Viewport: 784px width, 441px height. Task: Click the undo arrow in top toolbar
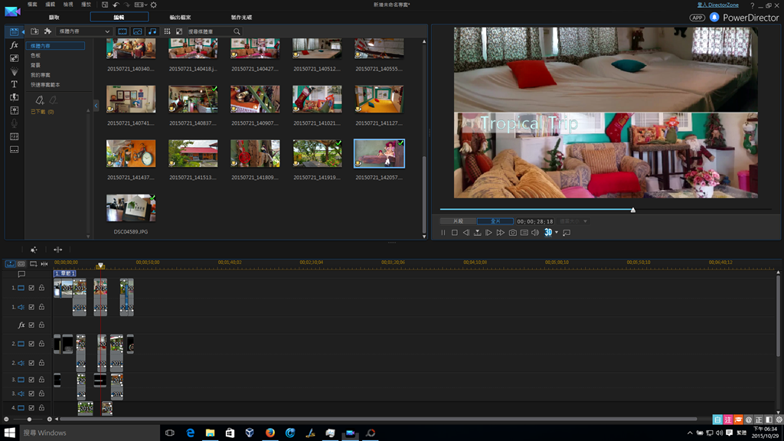[x=116, y=5]
